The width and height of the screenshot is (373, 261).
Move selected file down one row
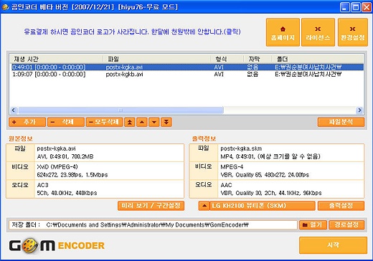154,122
